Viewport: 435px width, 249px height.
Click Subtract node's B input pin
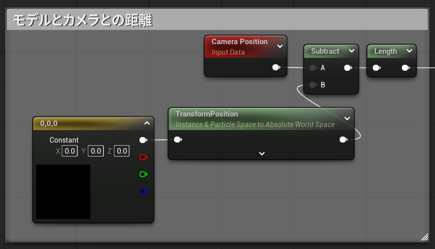coord(313,85)
